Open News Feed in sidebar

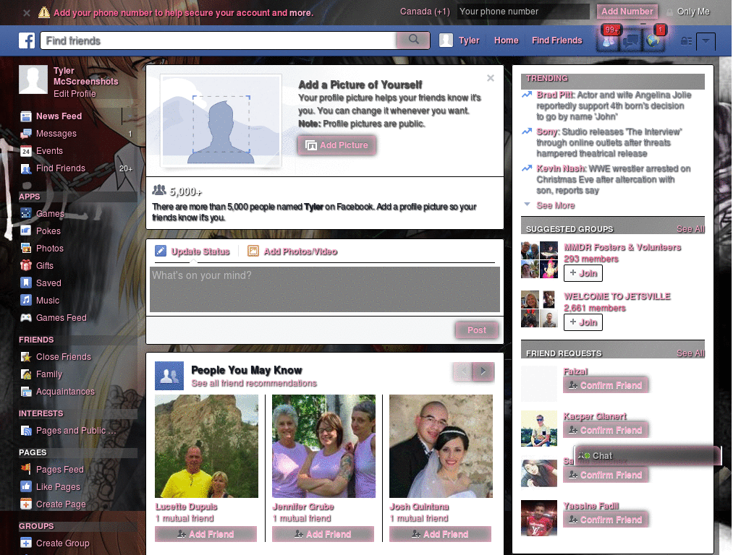click(59, 116)
